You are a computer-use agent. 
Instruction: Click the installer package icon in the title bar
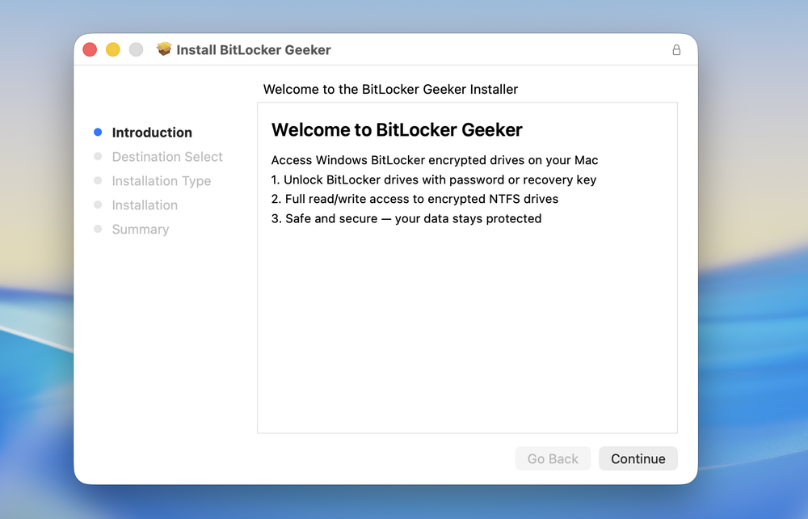tap(164, 49)
